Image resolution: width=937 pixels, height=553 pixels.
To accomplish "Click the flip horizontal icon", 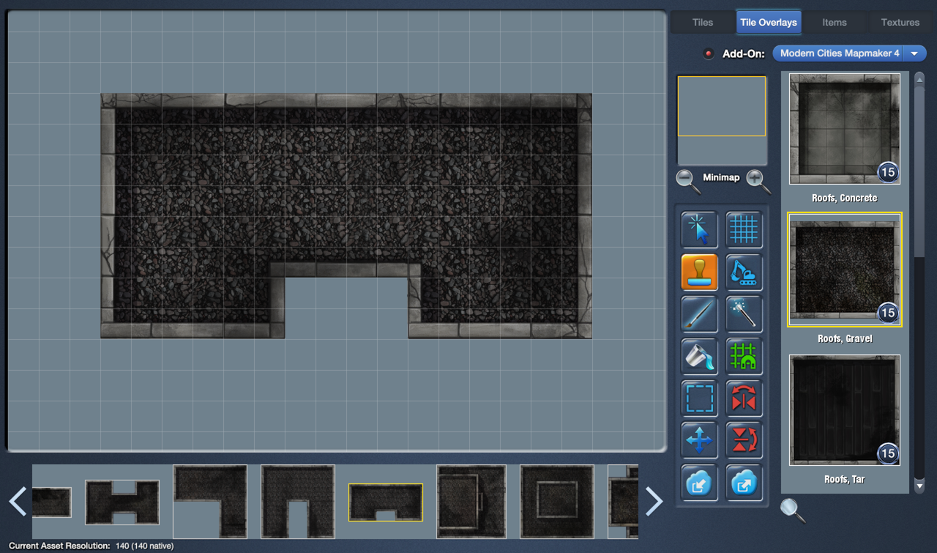I will click(x=744, y=398).
